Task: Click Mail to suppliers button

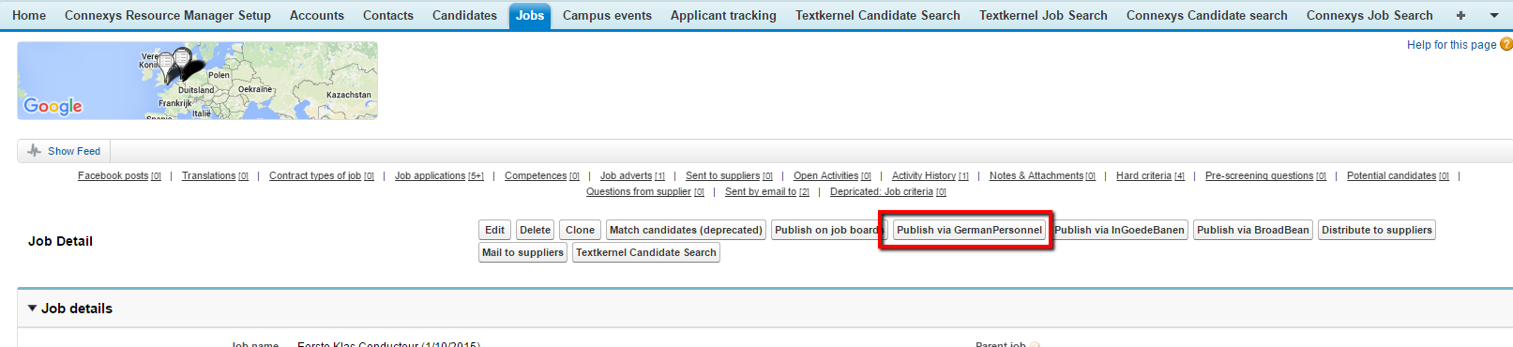Action: [x=522, y=252]
